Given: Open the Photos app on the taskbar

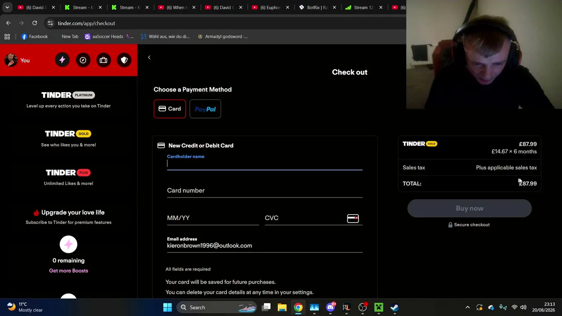Looking at the screenshot, I should [x=314, y=307].
